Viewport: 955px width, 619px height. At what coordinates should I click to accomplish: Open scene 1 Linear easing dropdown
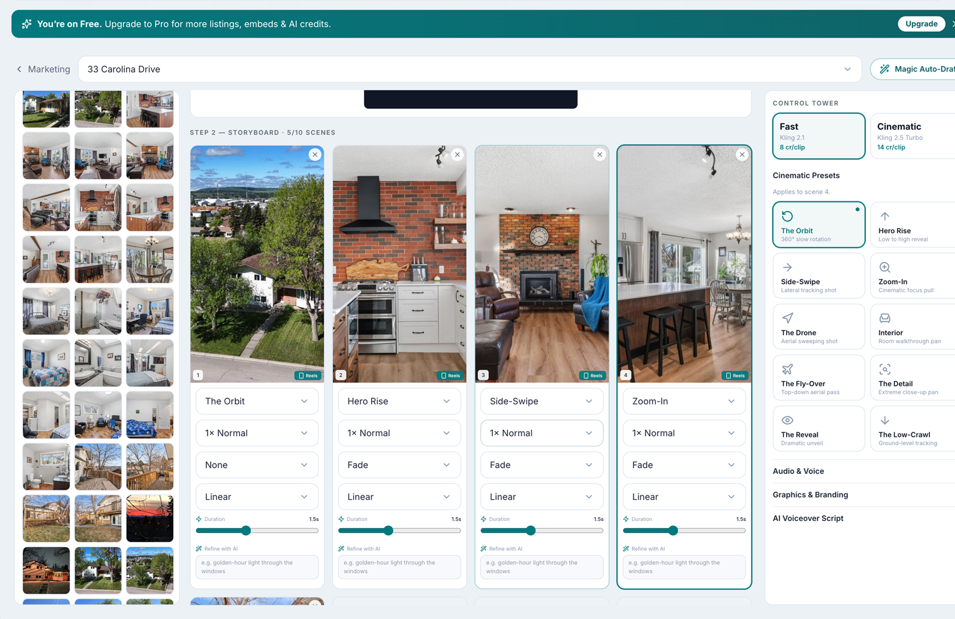point(257,497)
